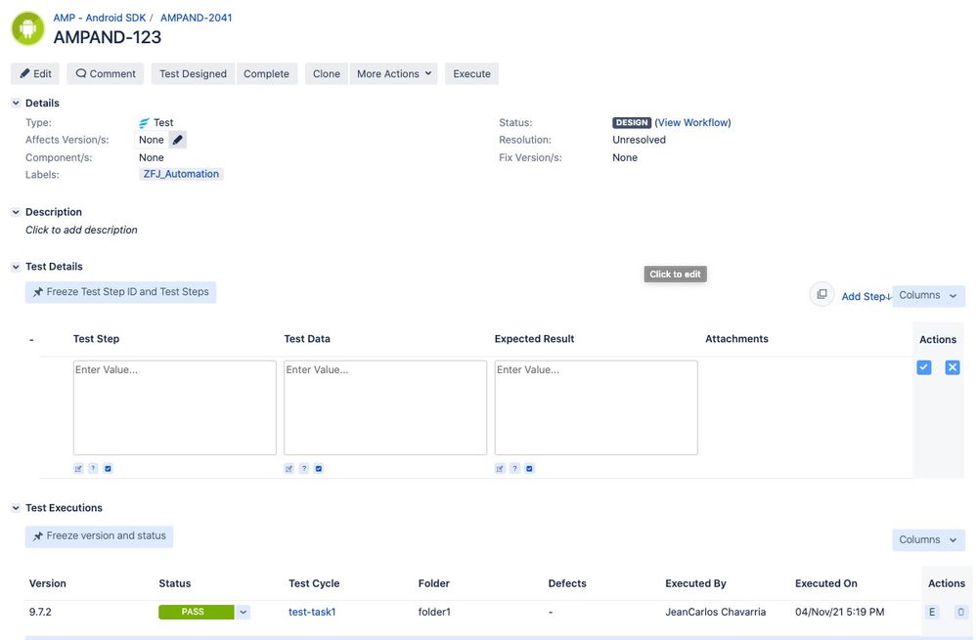The width and height of the screenshot is (977, 640).
Task: Click the minus toggle in steps header
Action: point(31,340)
